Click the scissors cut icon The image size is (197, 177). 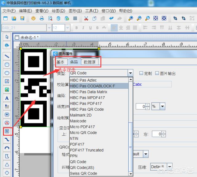[x=86, y=19]
